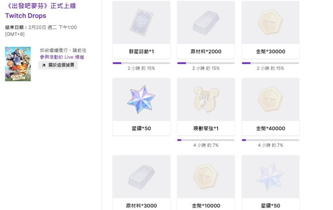Click the 原材料*2000 progress bar

(206, 63)
